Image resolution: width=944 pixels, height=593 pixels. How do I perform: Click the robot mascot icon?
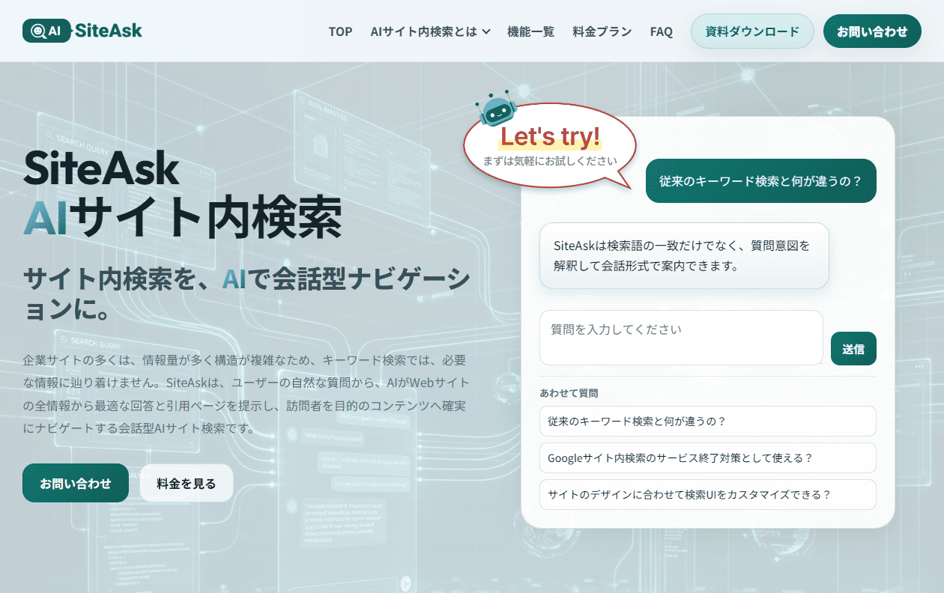click(496, 109)
